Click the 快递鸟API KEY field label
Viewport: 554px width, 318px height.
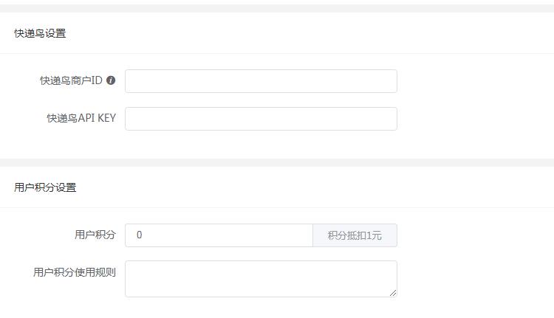click(81, 118)
